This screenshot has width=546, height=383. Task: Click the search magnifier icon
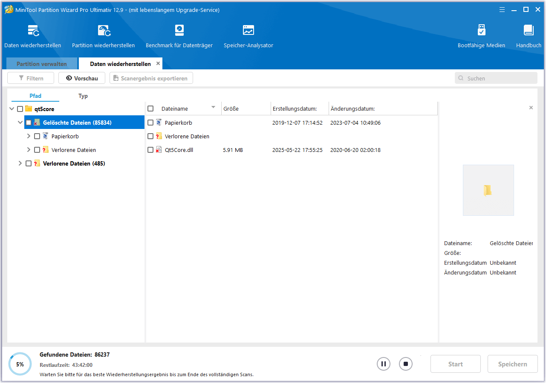[x=461, y=78]
